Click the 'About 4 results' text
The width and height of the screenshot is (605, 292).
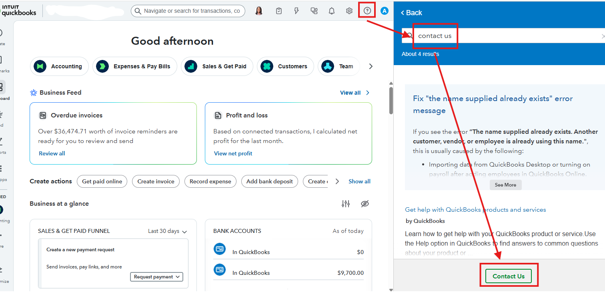[x=420, y=54]
